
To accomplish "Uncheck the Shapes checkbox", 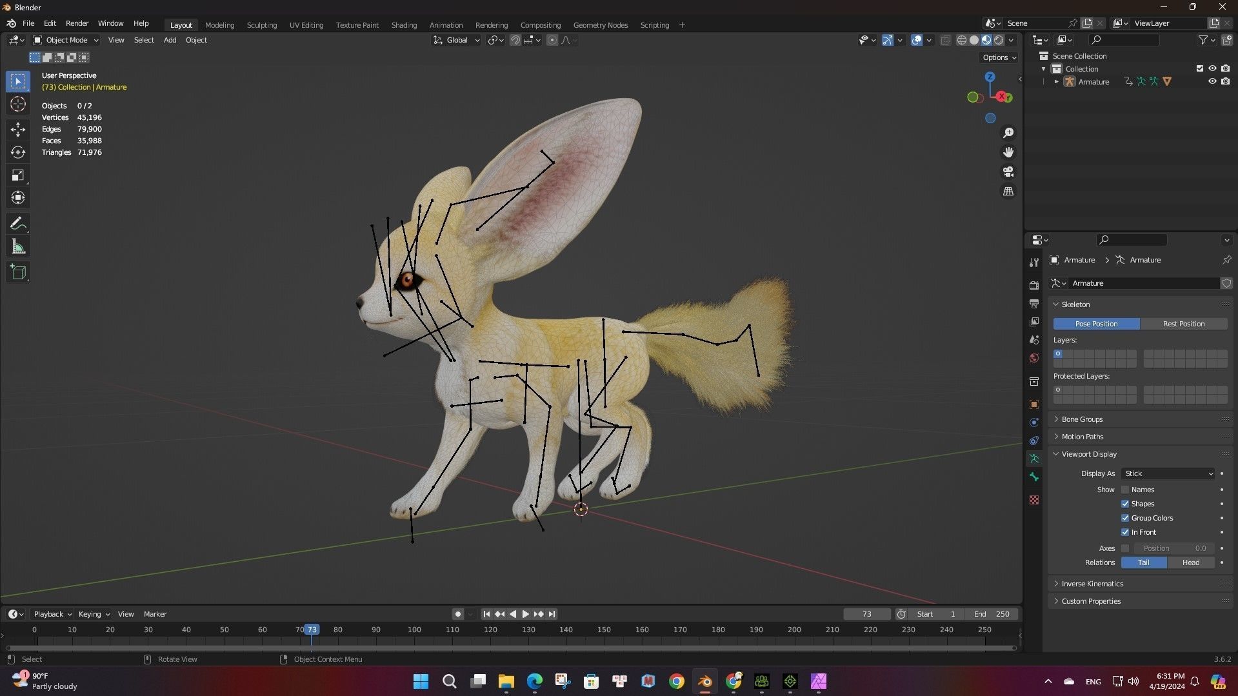I will (x=1125, y=504).
